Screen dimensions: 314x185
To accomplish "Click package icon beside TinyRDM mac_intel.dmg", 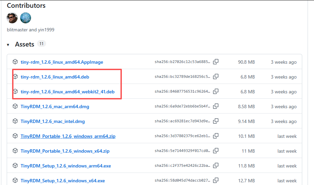I will [x=15, y=121].
